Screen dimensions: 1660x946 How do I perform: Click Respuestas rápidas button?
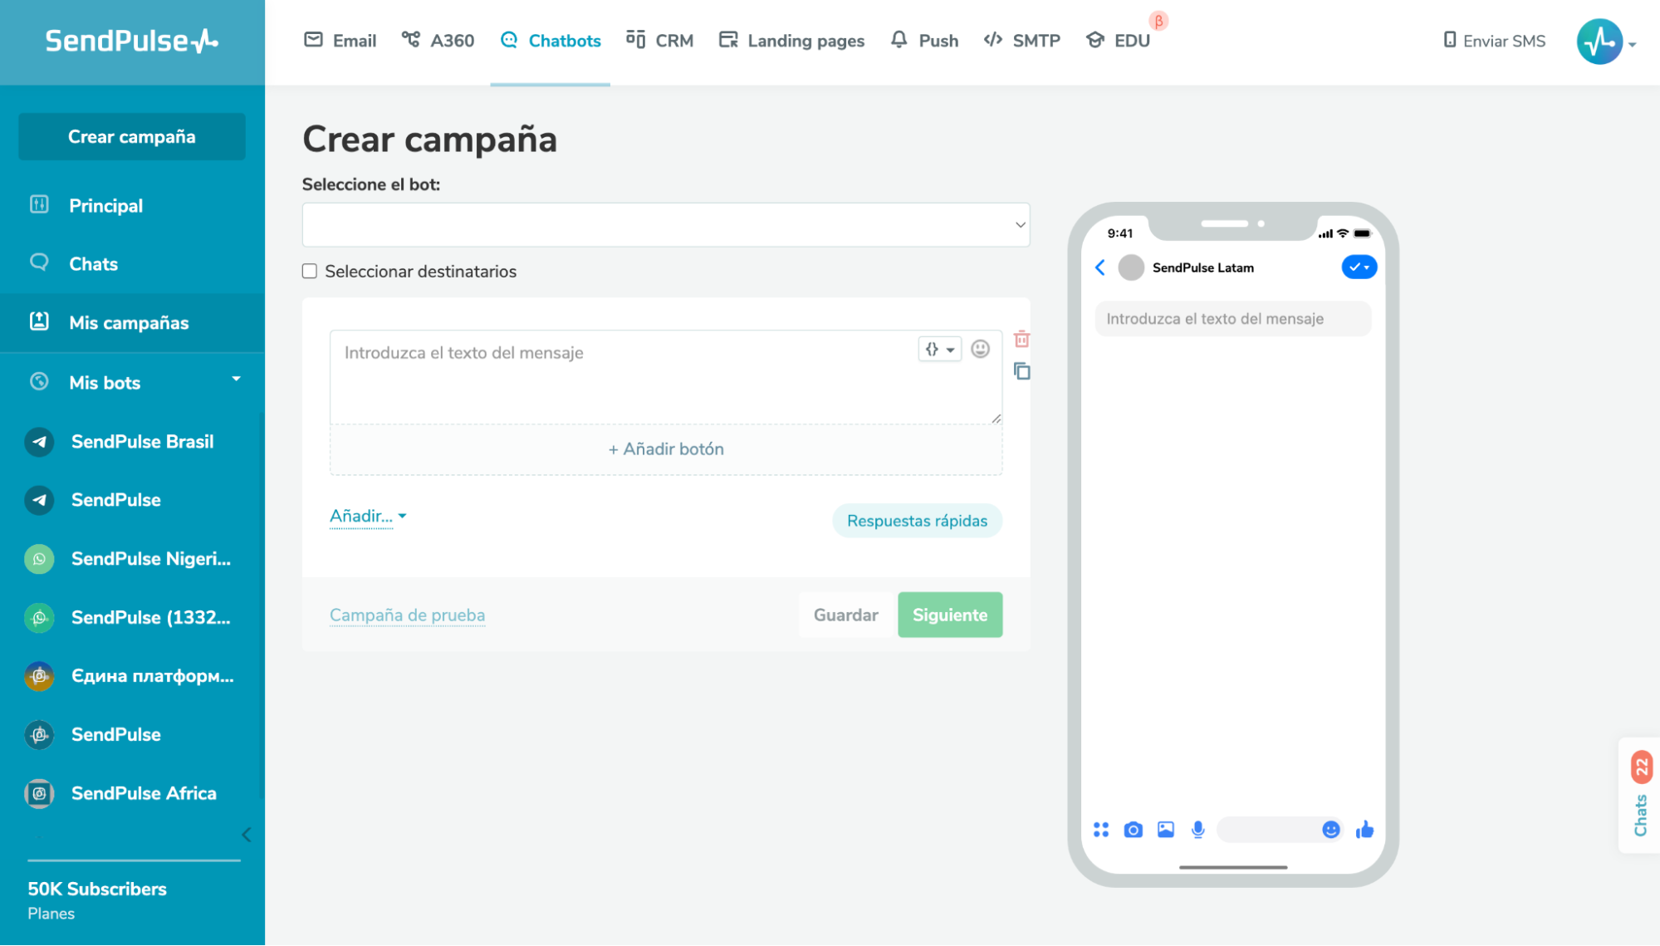[x=917, y=522]
